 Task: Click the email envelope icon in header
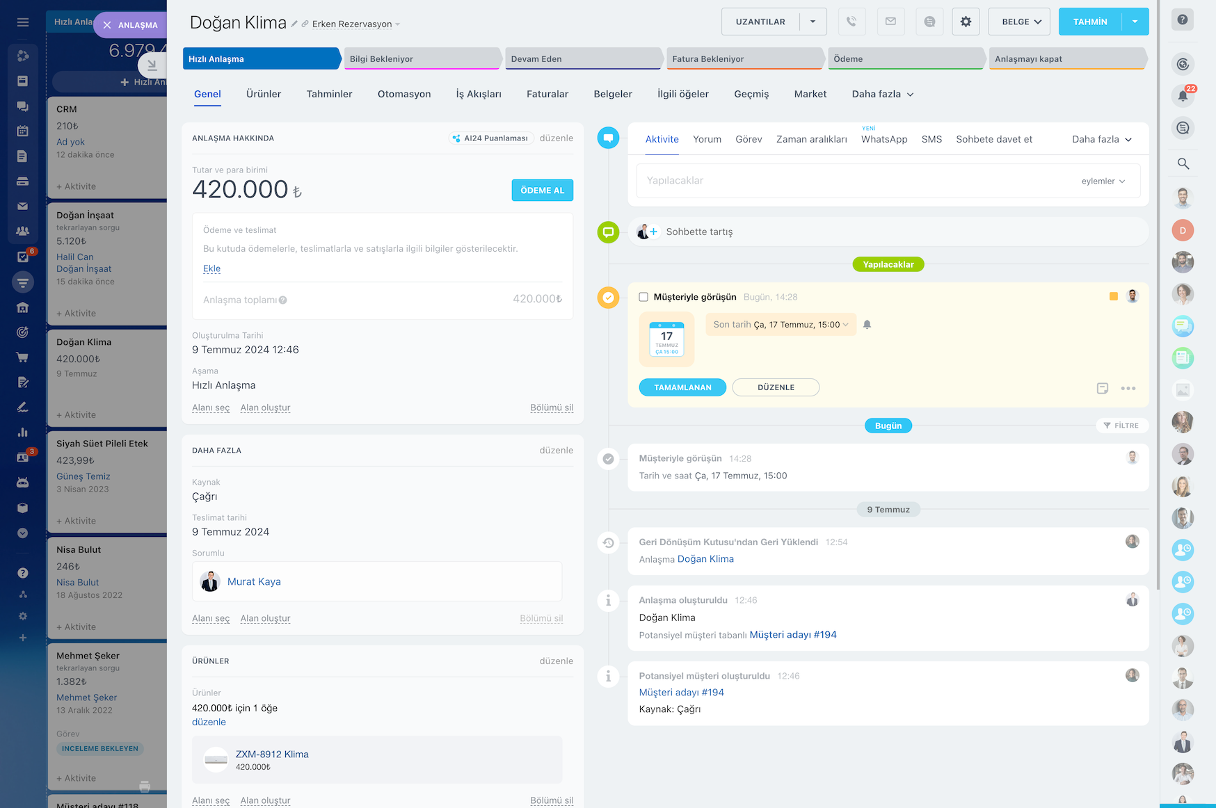[x=890, y=22]
